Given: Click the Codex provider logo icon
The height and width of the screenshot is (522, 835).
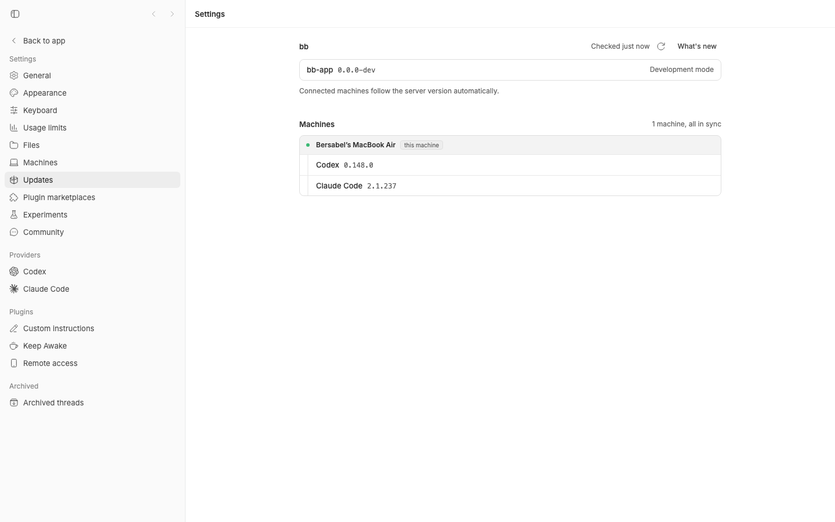Looking at the screenshot, I should click(x=14, y=271).
